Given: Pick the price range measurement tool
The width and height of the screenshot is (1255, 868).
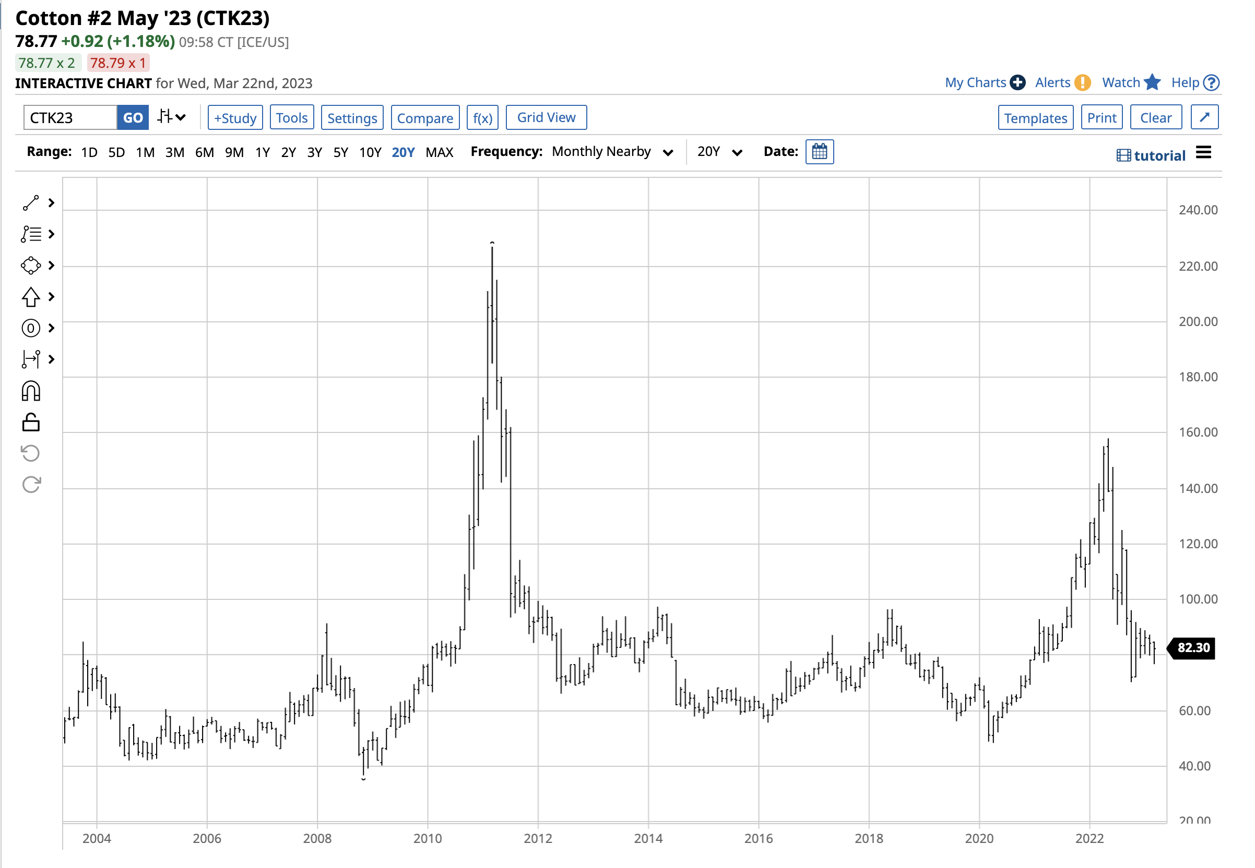Looking at the screenshot, I should [31, 359].
